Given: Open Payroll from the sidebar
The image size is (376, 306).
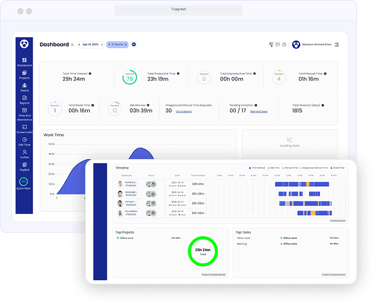Looking at the screenshot, I should tap(24, 167).
